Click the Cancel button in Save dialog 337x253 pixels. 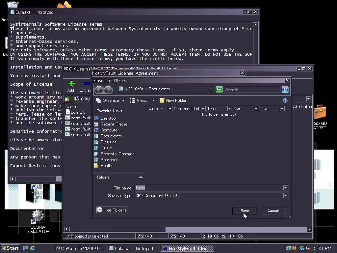pos(273,211)
